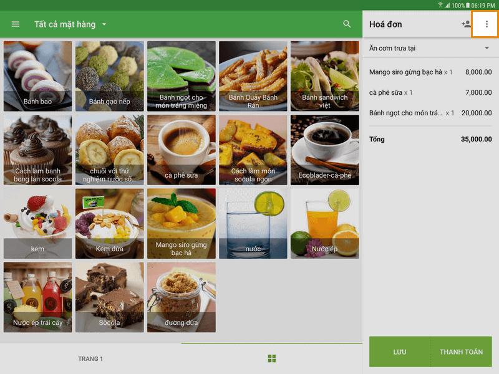Open Mango siro gừng bạc hà invoice line
The image size is (499, 374).
pyautogui.click(x=430, y=72)
